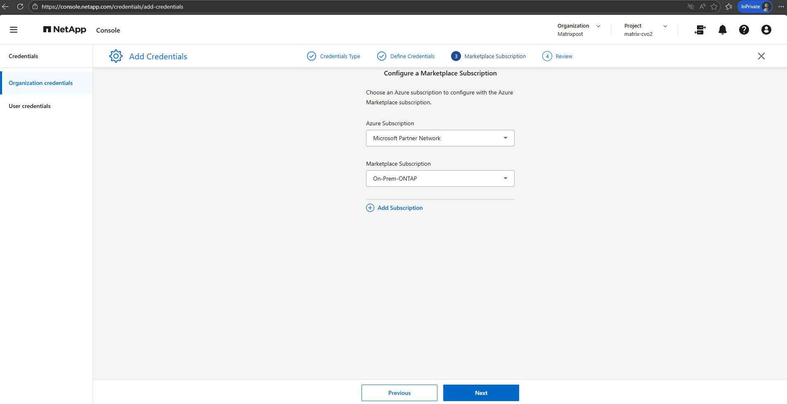The width and height of the screenshot is (787, 404).
Task: Open the agents/connector icon in header
Action: (700, 30)
